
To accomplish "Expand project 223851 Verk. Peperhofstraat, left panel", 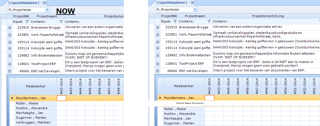I will point(10,35).
